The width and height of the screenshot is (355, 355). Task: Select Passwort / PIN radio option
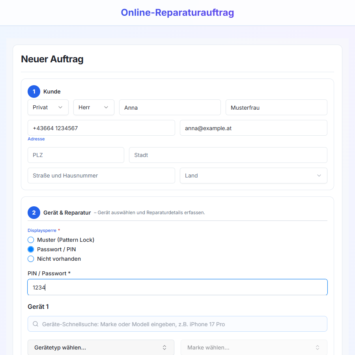(31, 249)
